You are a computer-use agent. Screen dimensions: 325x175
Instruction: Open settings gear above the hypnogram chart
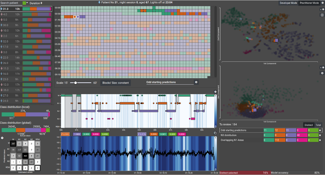(x=215, y=92)
